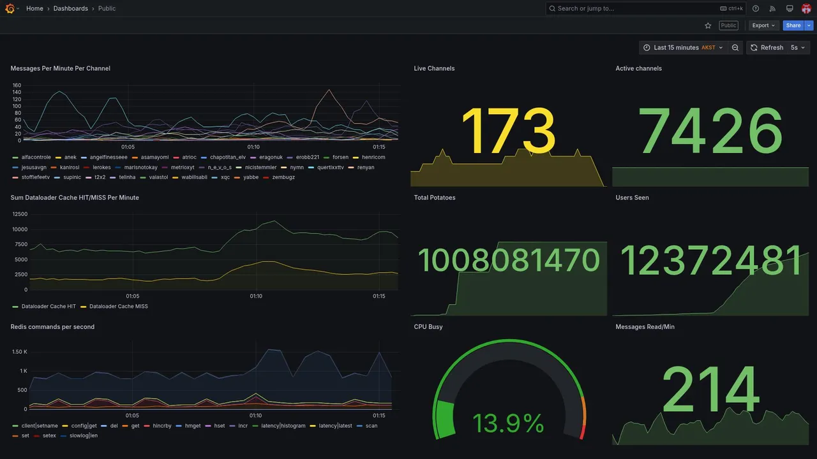
Task: Open the help question mark icon
Action: (x=756, y=8)
